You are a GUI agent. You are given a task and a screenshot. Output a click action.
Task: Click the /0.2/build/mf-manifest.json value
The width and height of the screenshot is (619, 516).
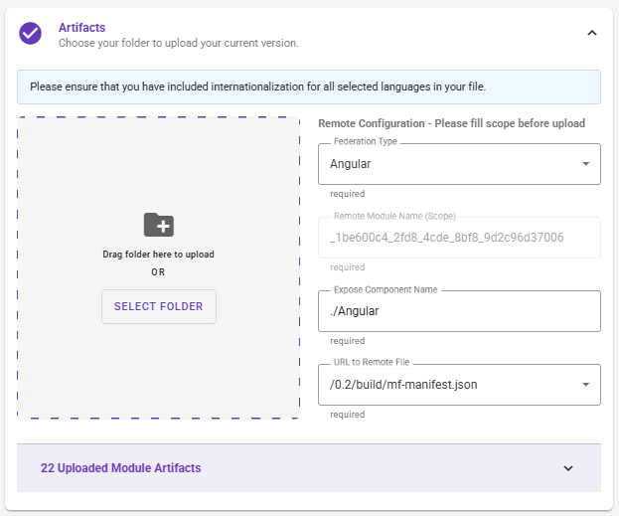click(x=403, y=385)
